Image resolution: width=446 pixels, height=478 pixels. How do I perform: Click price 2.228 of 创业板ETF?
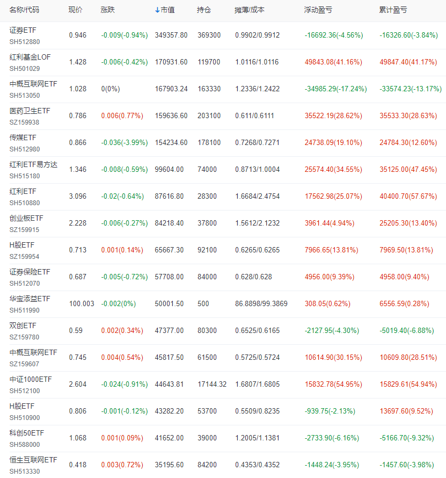click(78, 223)
